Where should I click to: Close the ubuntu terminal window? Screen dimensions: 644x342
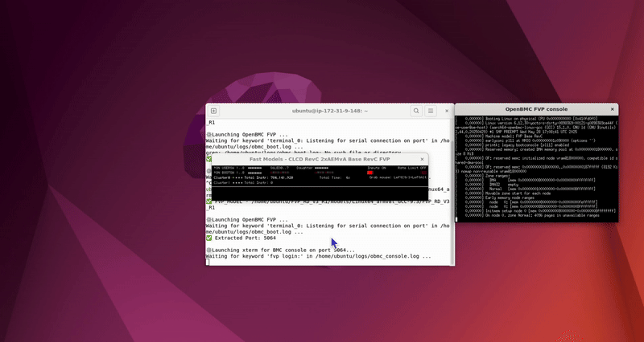click(446, 111)
